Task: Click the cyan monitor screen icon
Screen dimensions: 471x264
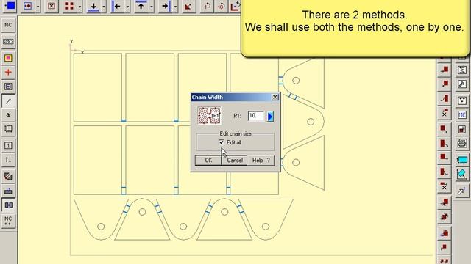Action: point(462,161)
